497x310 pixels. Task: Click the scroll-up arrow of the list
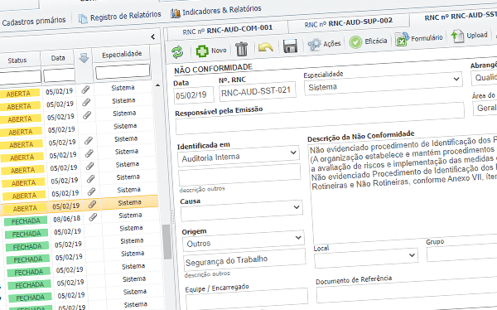pos(157,85)
